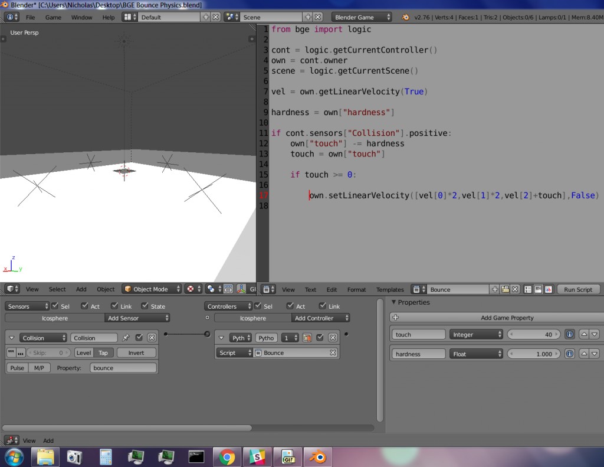The width and height of the screenshot is (604, 467).
Task: Open the Add Sensor dropdown
Action: (x=137, y=318)
